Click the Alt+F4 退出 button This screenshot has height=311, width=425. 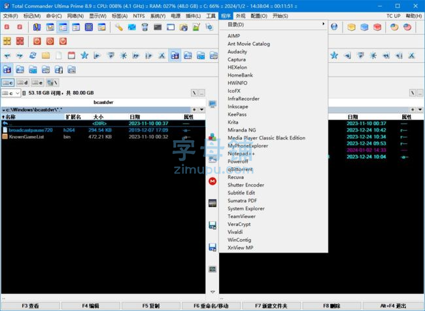pos(393,306)
